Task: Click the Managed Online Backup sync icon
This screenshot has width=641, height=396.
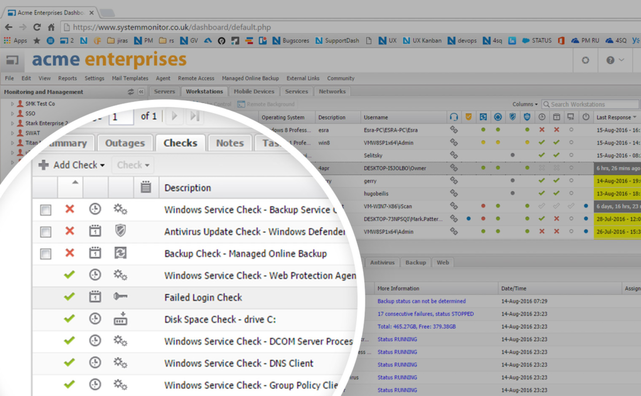Action: click(x=121, y=253)
